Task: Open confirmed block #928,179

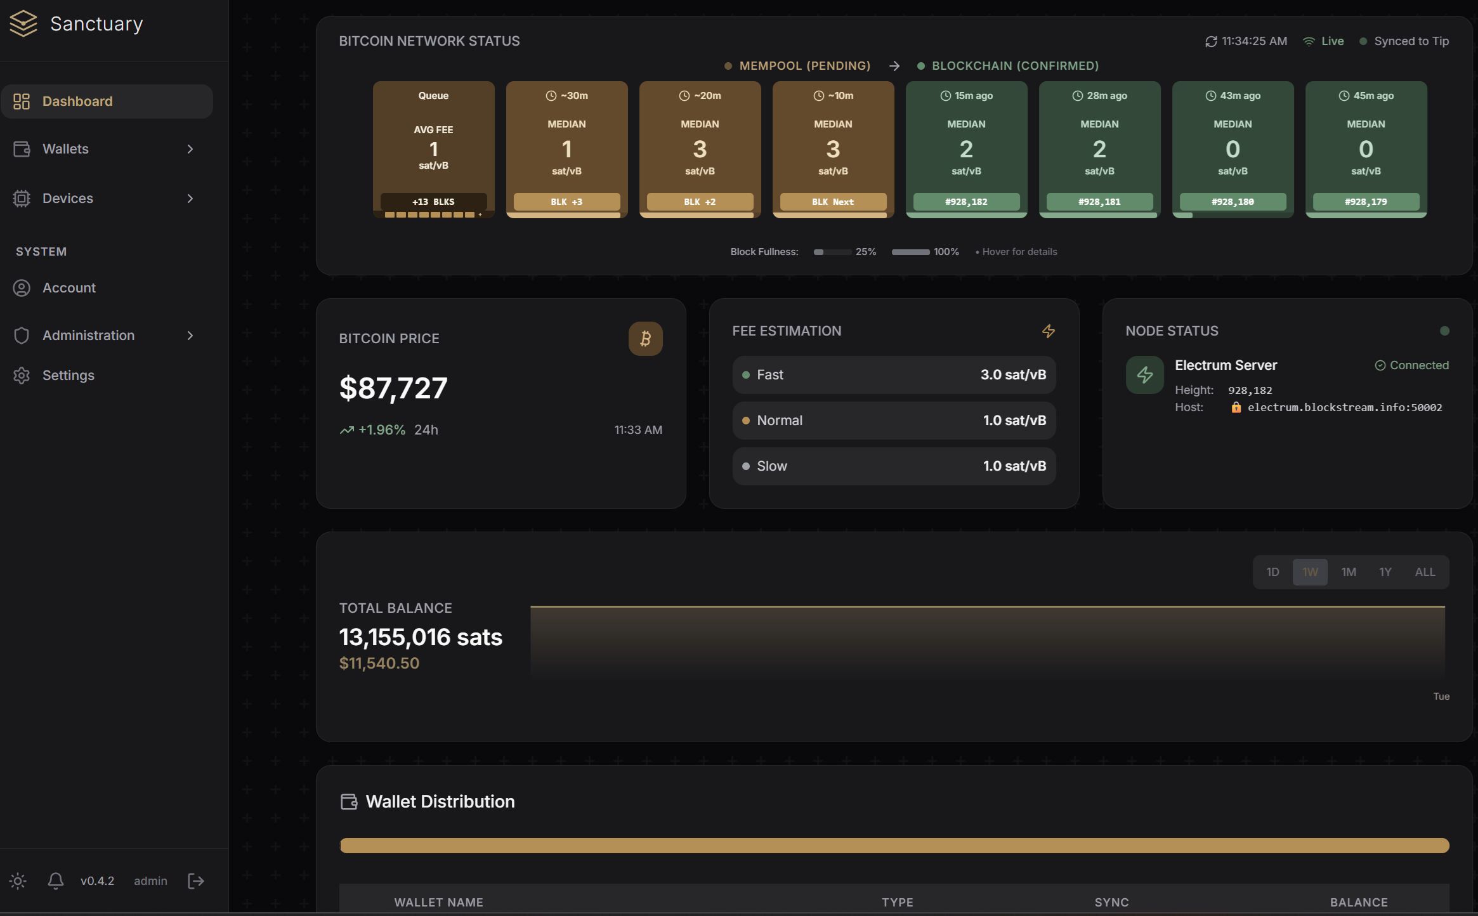Action: 1366,150
